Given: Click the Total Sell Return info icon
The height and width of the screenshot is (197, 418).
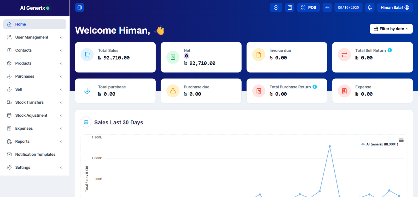Looking at the screenshot, I should 390,50.
